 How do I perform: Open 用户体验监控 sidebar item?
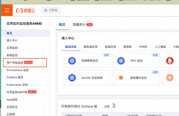(15, 63)
